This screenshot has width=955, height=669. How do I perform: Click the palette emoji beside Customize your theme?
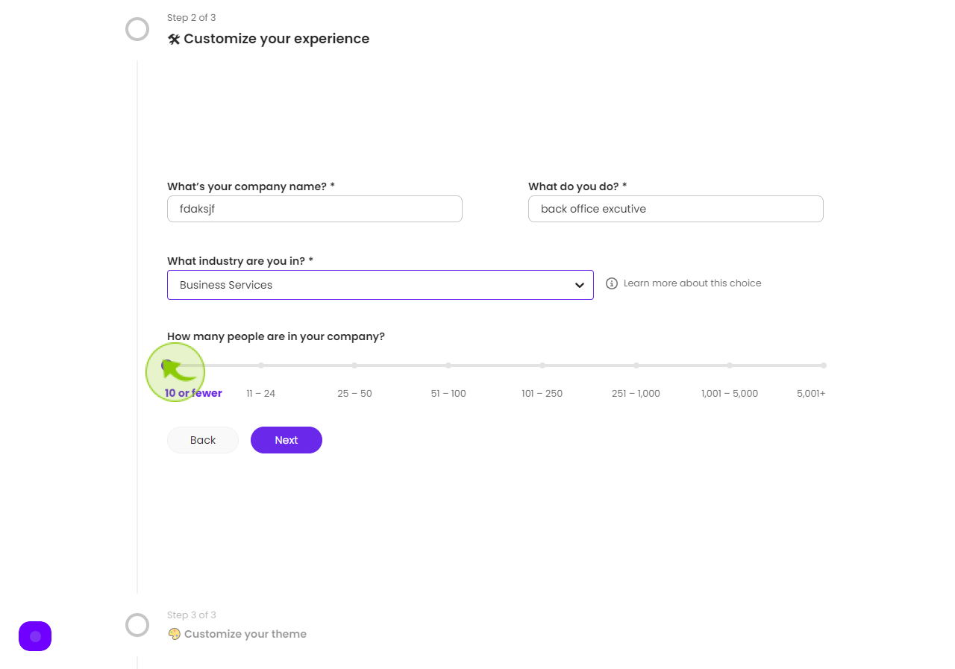(174, 634)
